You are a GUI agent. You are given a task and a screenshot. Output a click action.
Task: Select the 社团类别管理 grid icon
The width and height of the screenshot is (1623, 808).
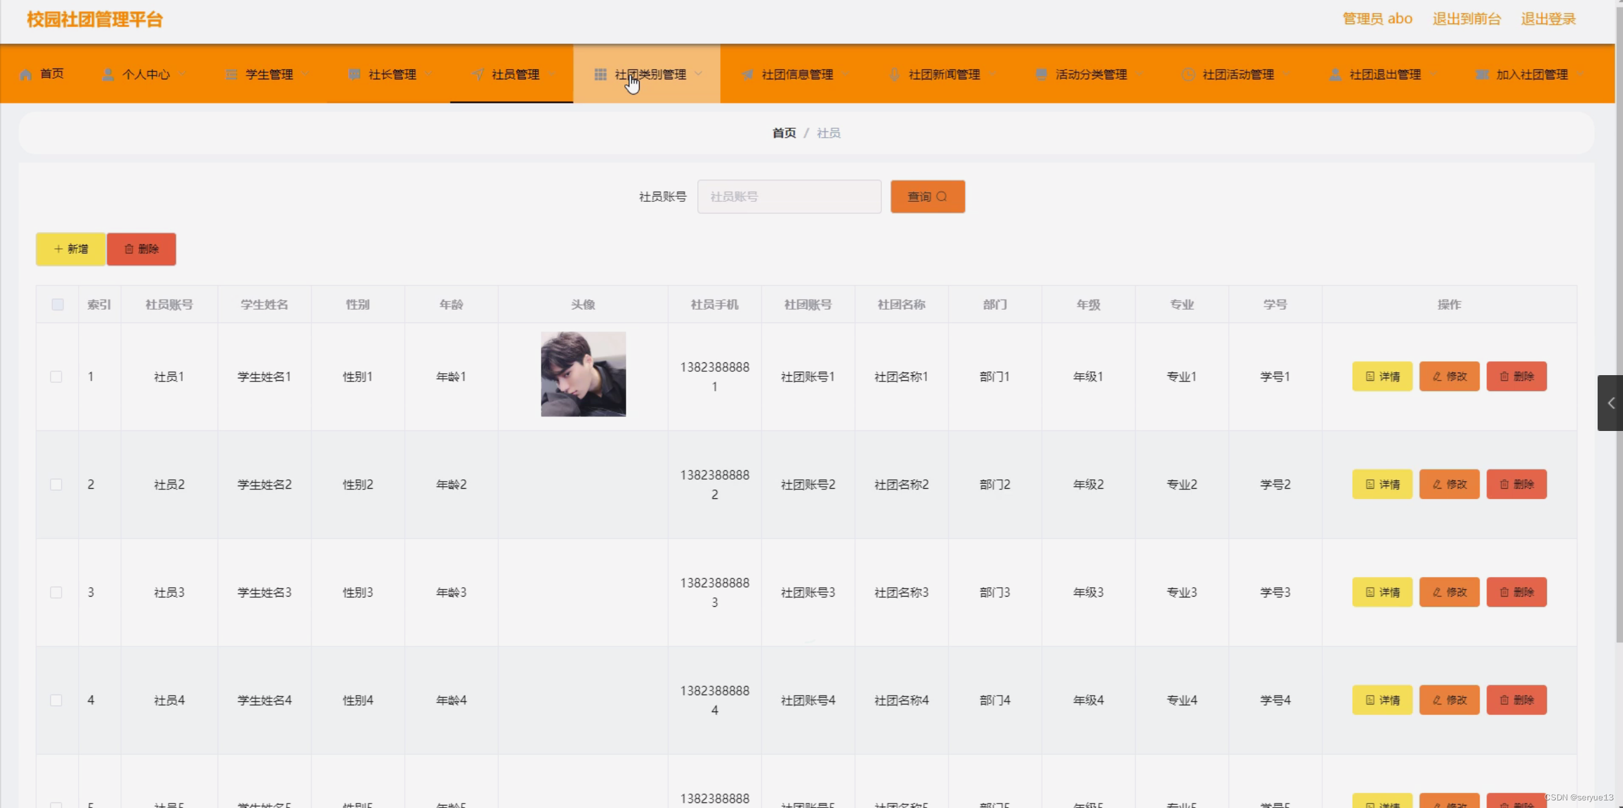[600, 74]
